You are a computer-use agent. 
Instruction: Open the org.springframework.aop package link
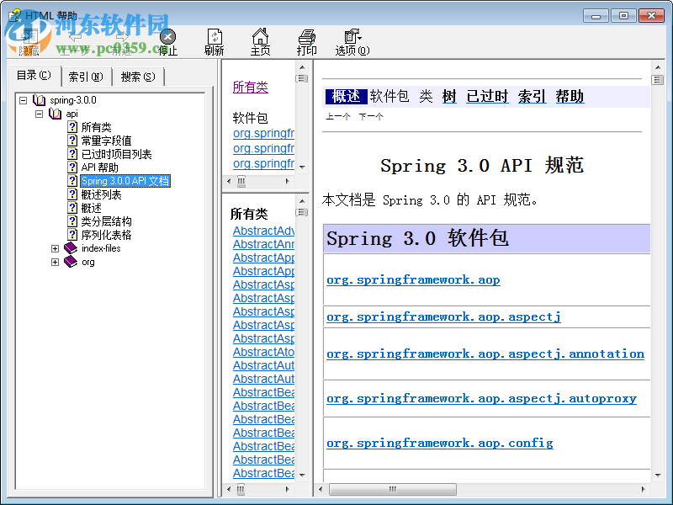coord(413,280)
